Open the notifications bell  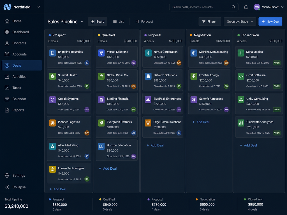(246, 7)
